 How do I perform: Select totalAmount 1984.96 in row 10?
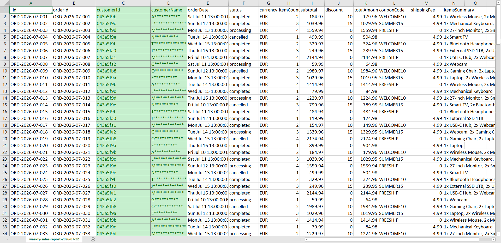[x=366, y=71]
